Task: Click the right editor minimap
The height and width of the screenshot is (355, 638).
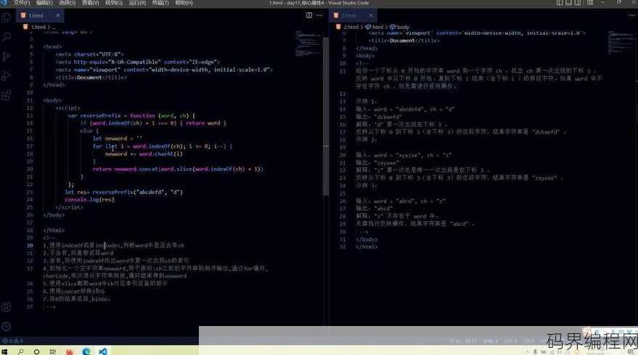Action: 621,43
